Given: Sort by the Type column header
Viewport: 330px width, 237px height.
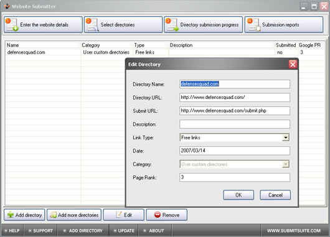Looking at the screenshot, I should point(151,45).
